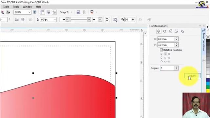The image size is (210, 118).
Task: Select the Scale and Mirror icon
Action: [171, 31]
